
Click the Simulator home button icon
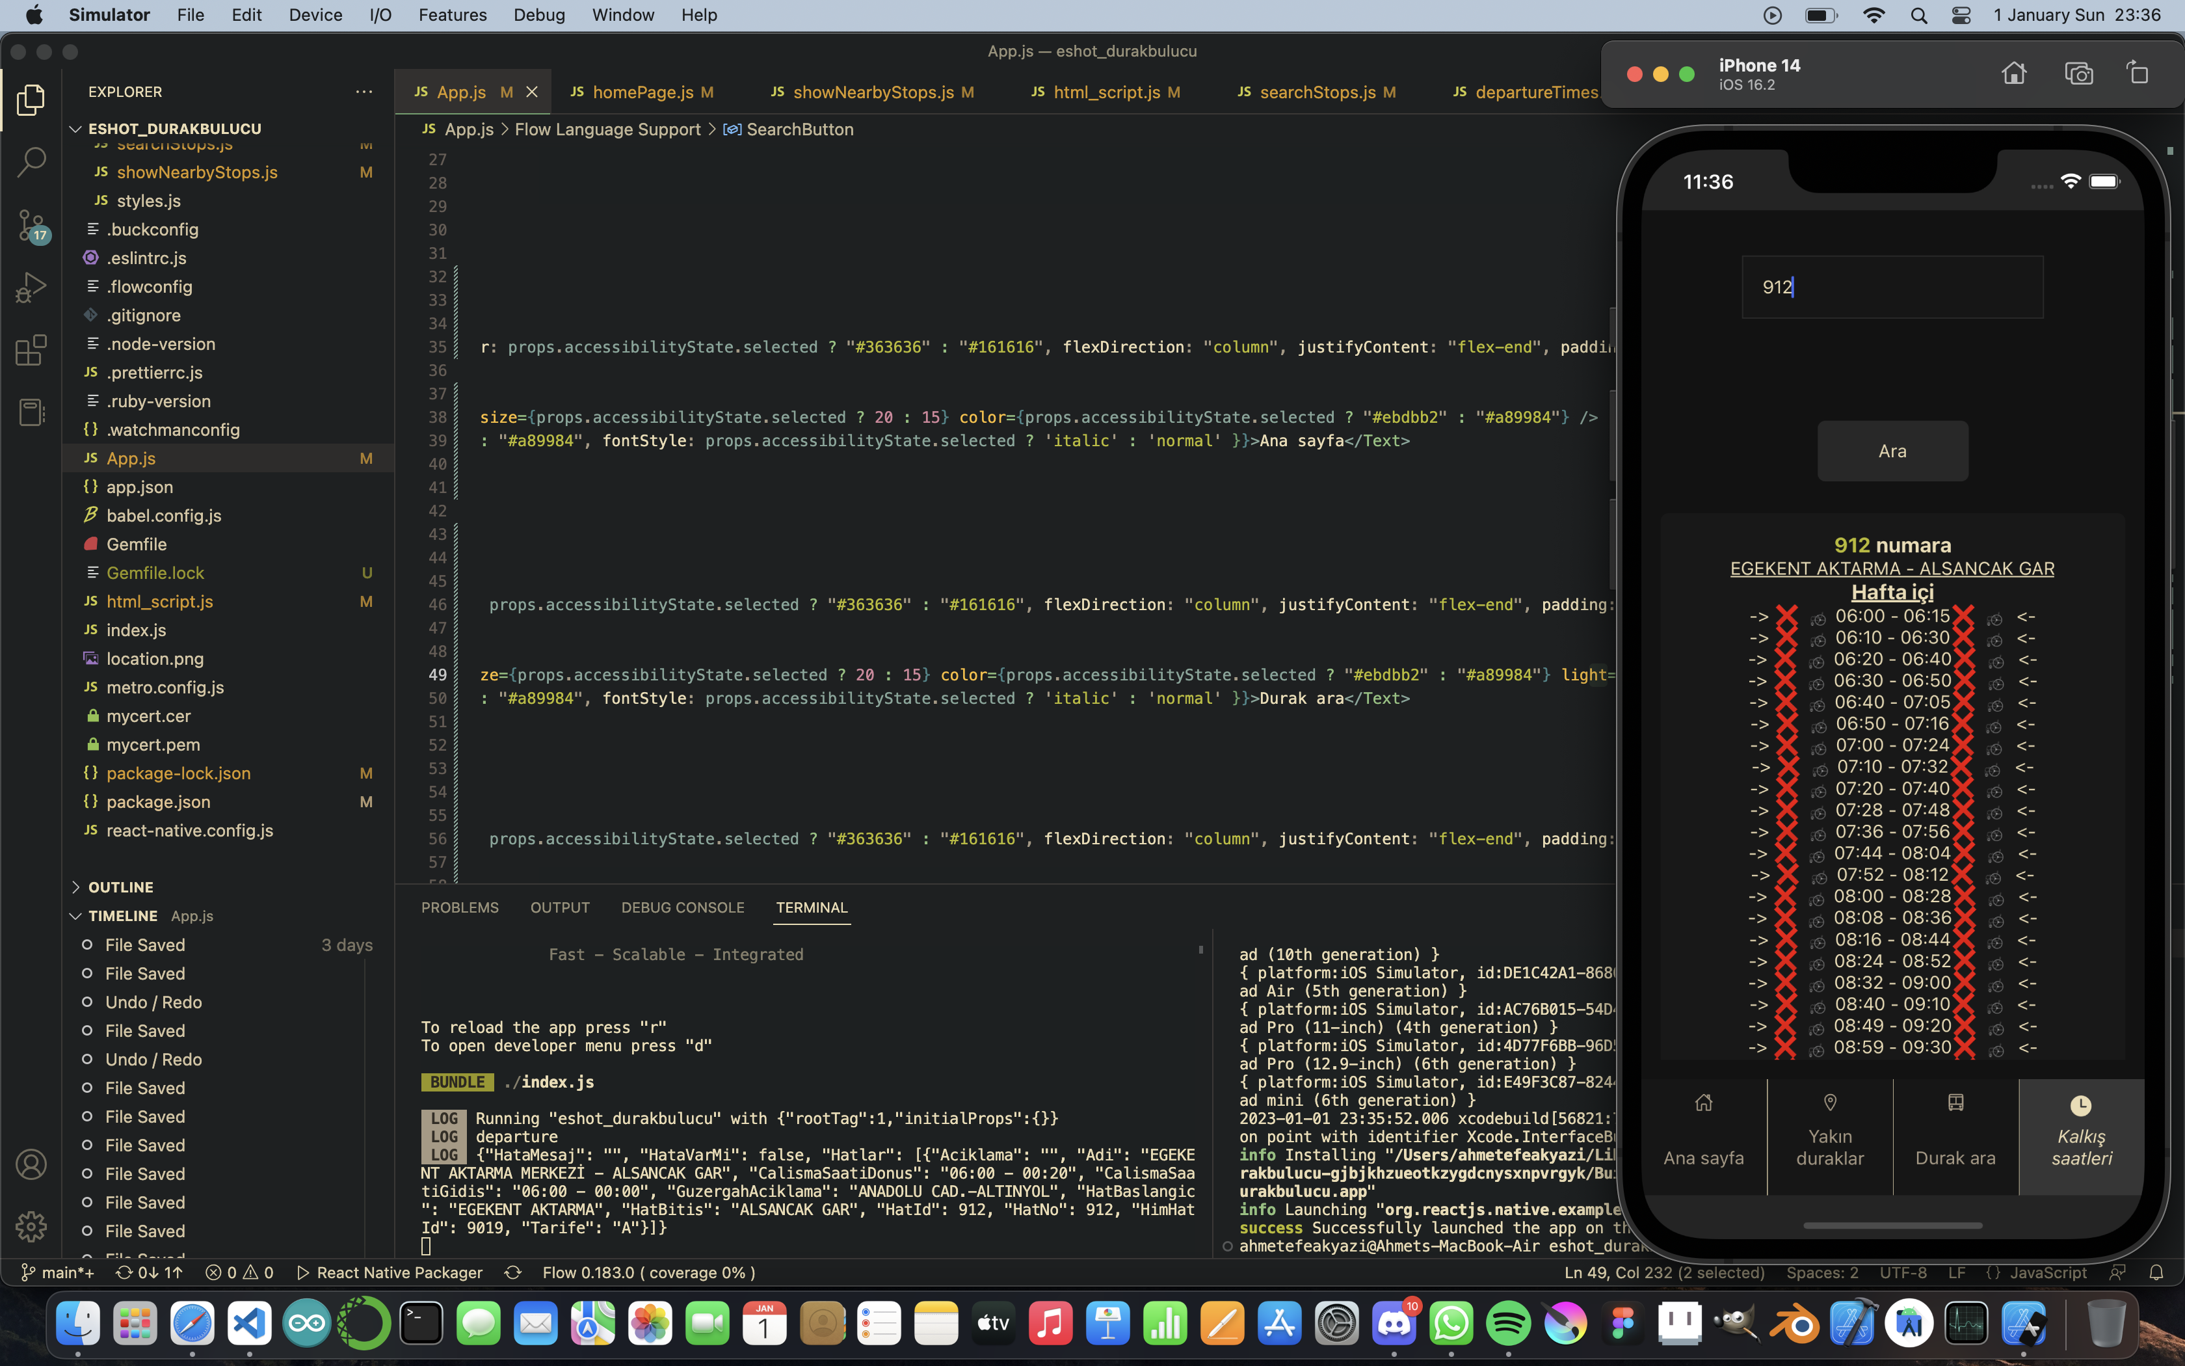pyautogui.click(x=2013, y=73)
